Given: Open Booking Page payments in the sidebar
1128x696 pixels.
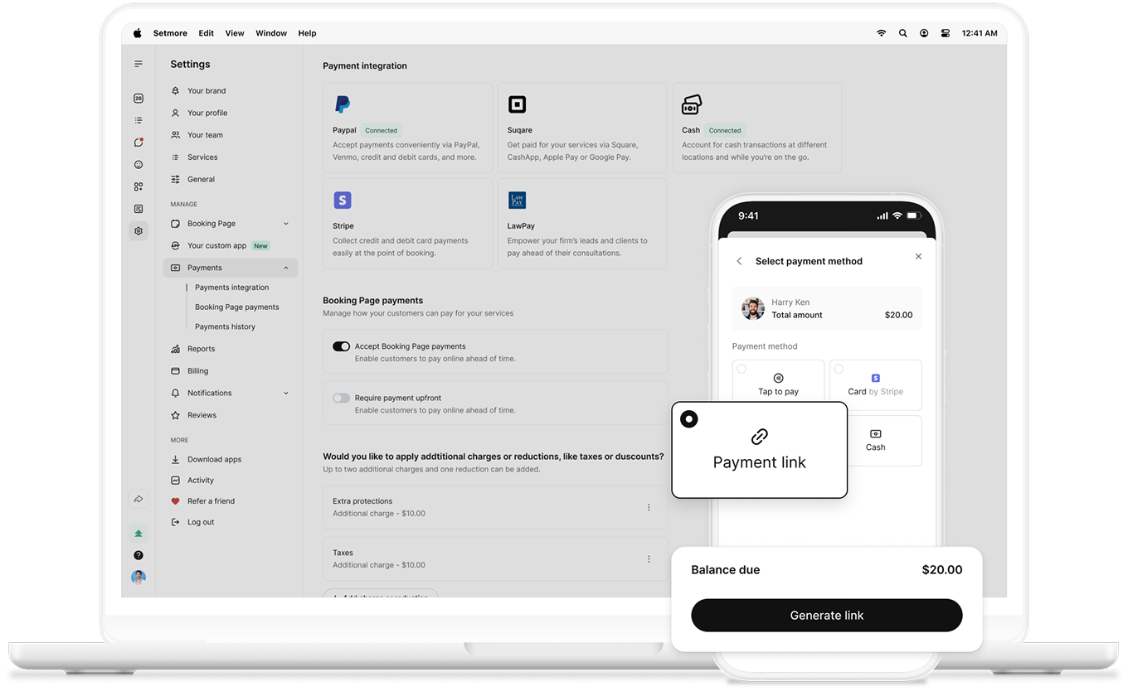Looking at the screenshot, I should click(237, 307).
